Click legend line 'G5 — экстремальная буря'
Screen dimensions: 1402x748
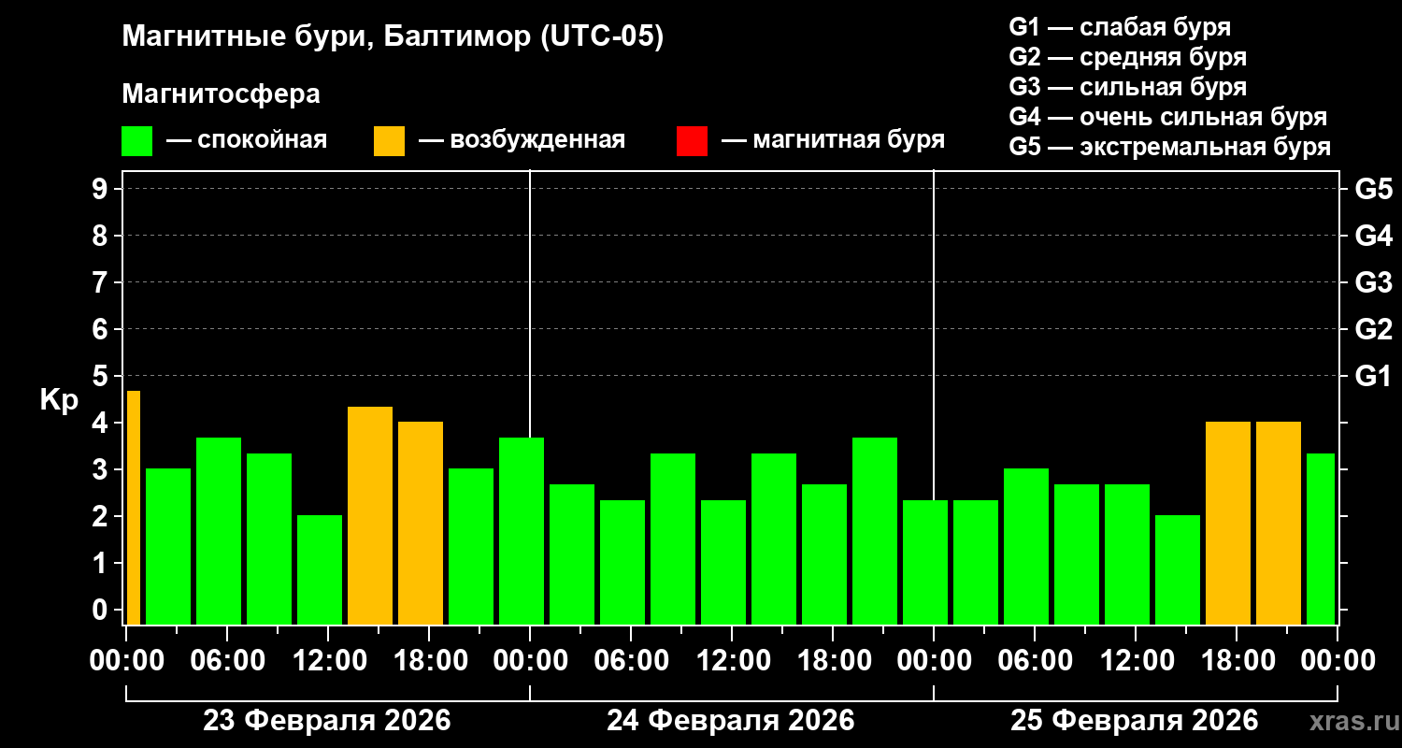tap(1170, 147)
